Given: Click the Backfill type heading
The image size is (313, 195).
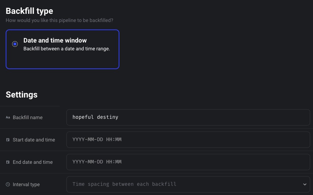Looking at the screenshot, I should pos(29,11).
